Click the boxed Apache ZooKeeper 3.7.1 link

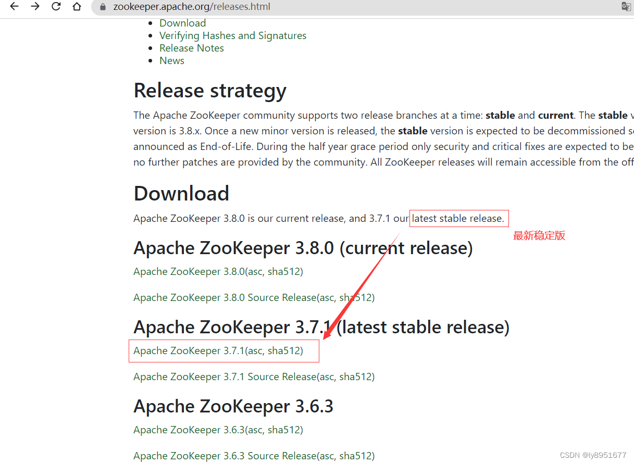coord(189,350)
